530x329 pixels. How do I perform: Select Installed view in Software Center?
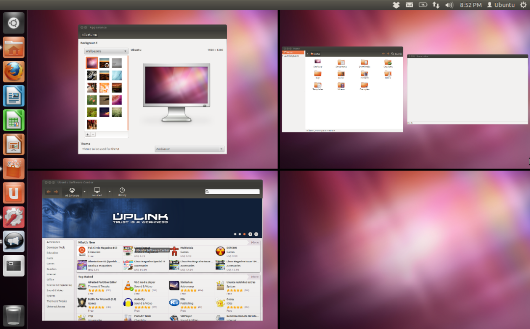[97, 192]
